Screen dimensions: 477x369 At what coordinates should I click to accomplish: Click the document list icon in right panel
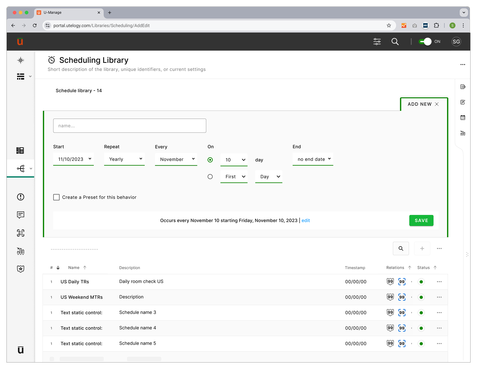pos(463,87)
